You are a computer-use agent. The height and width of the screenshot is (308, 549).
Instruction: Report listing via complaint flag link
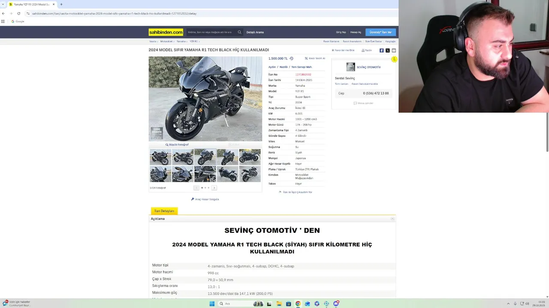(x=296, y=192)
